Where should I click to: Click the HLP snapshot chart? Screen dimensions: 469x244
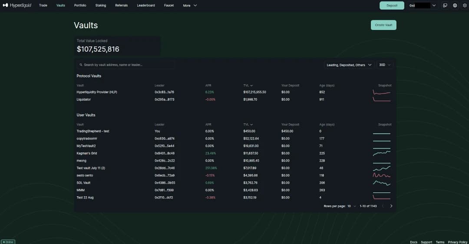[382, 92]
